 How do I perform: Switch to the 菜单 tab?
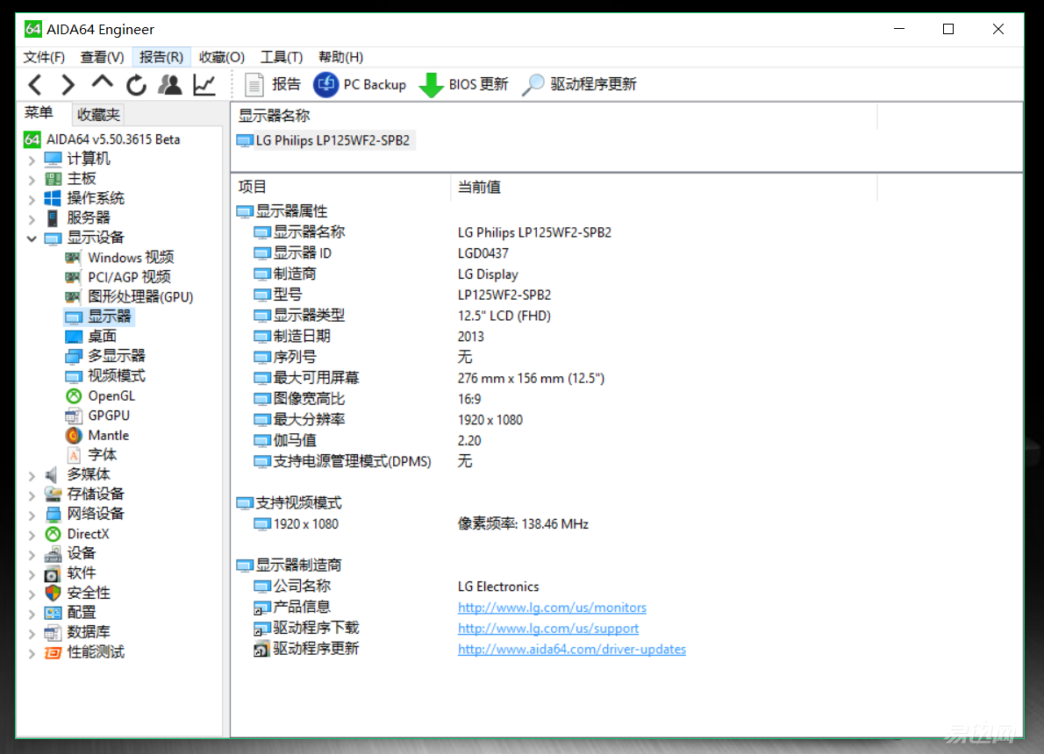tap(39, 113)
